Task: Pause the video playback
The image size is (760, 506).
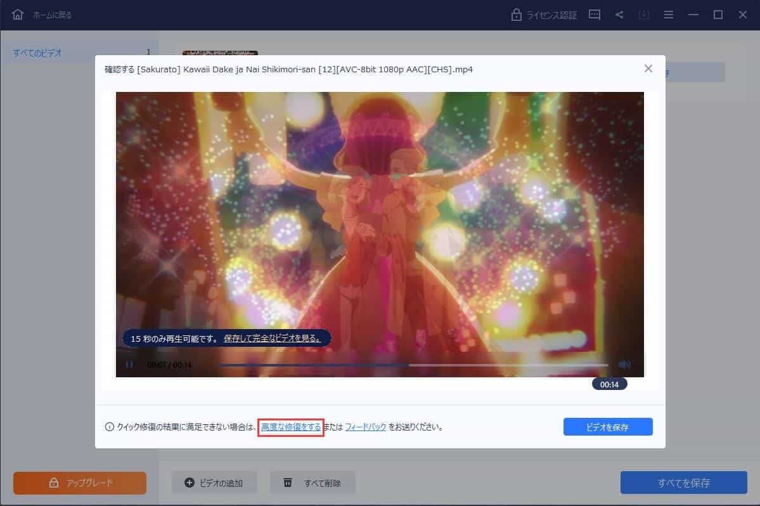Action: 129,365
